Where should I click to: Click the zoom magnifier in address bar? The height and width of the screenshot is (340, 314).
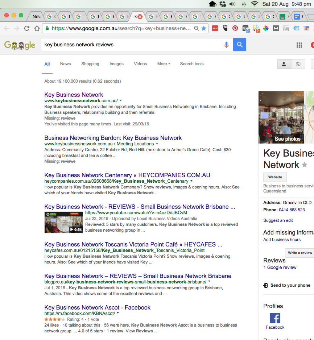tap(196, 28)
